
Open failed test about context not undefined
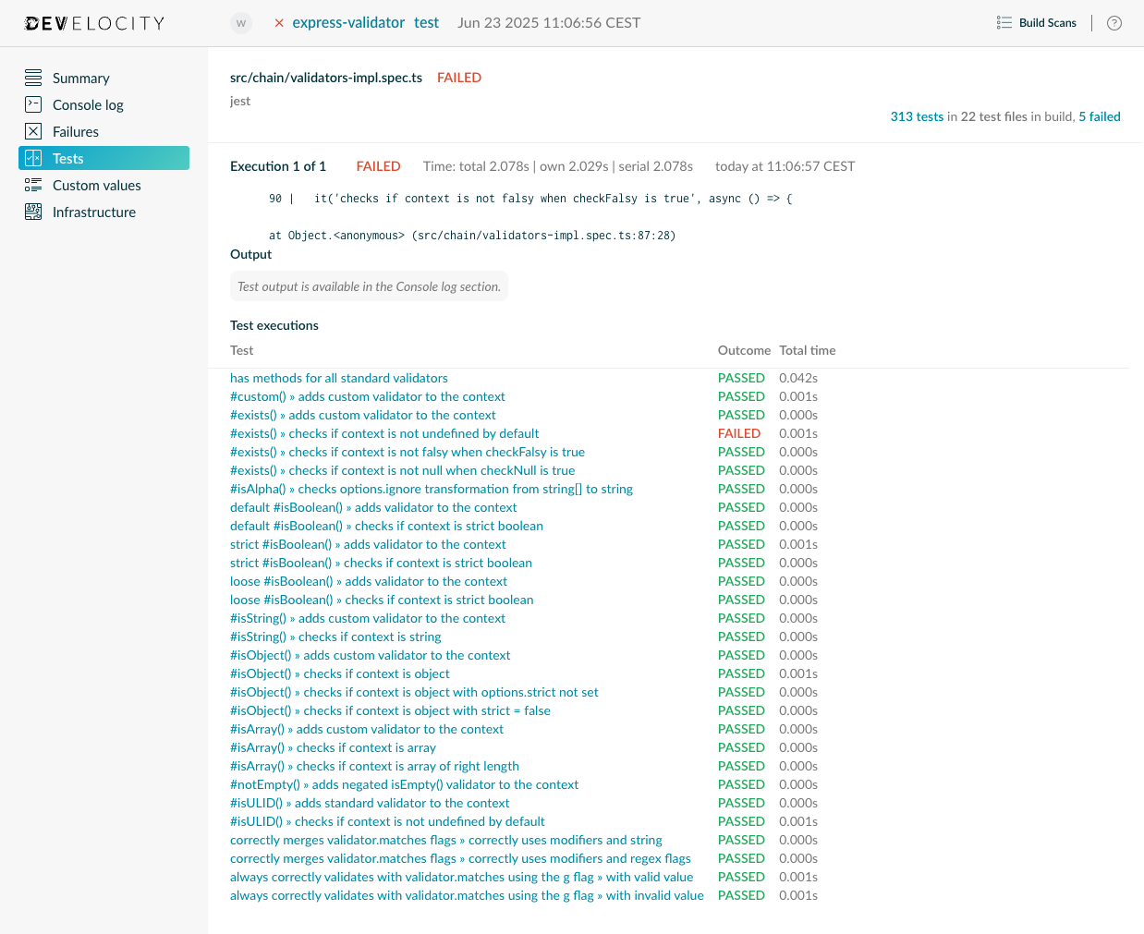click(x=383, y=433)
